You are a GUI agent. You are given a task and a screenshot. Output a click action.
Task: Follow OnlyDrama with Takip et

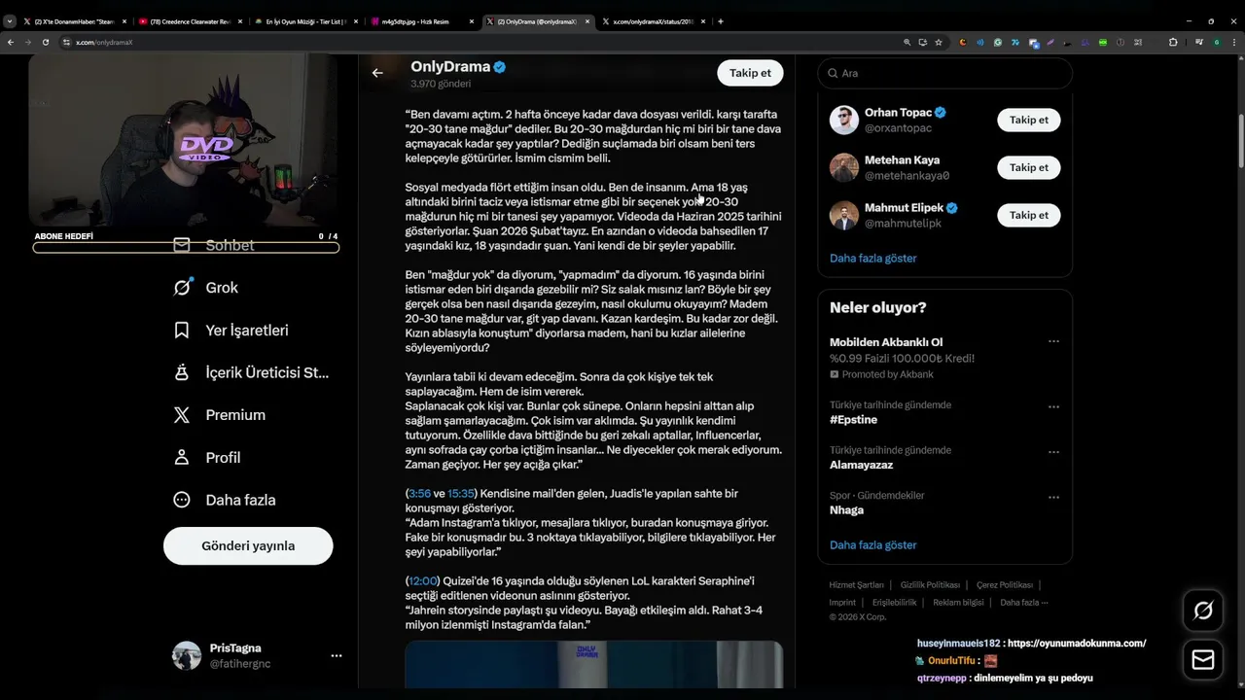pos(750,73)
